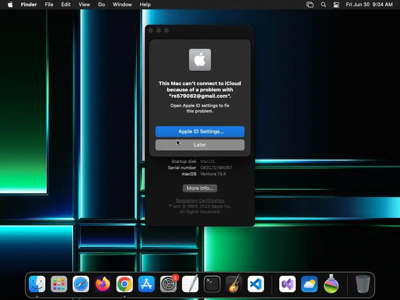
Task: Open Launchpad in the dock
Action: pyautogui.click(x=59, y=284)
